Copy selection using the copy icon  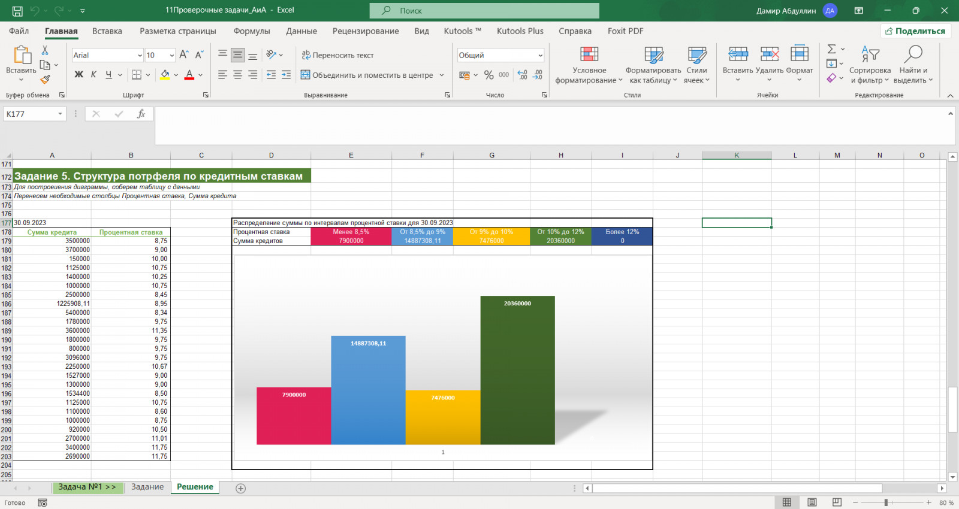[x=45, y=65]
